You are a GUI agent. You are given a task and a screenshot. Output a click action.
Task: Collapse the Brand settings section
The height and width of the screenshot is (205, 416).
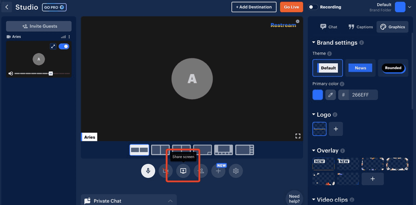(314, 43)
